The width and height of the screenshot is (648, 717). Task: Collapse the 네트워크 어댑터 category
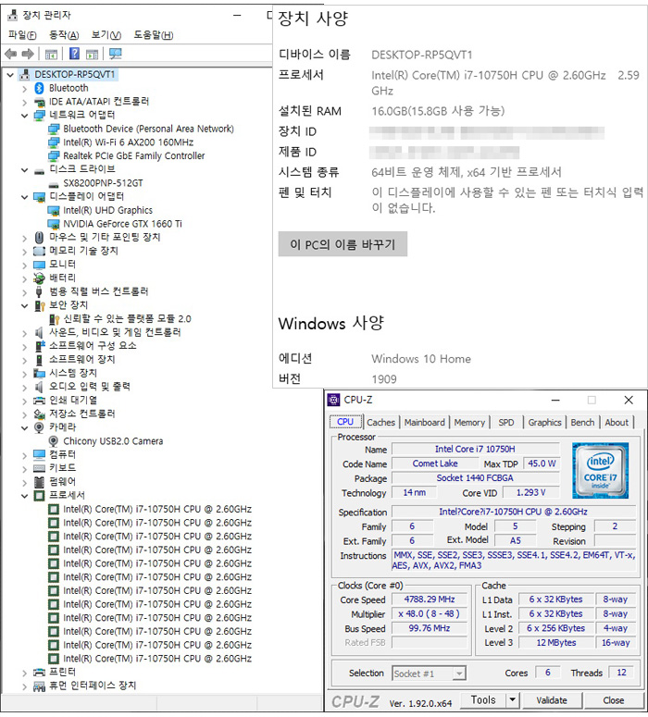[24, 116]
